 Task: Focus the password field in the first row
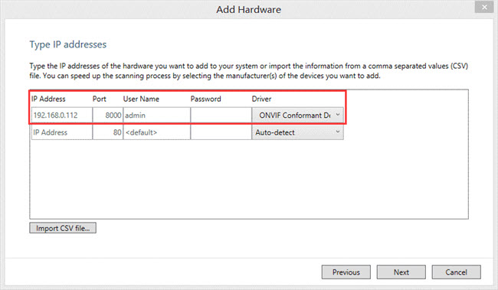pos(221,116)
